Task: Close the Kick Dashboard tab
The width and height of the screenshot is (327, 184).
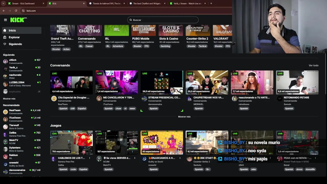Action: [43, 4]
